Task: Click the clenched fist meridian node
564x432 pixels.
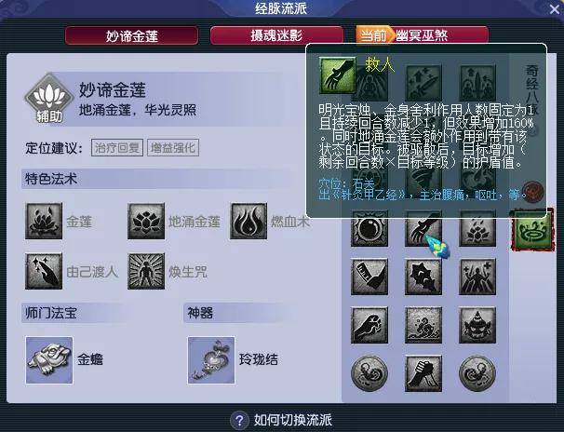Action: click(x=369, y=325)
